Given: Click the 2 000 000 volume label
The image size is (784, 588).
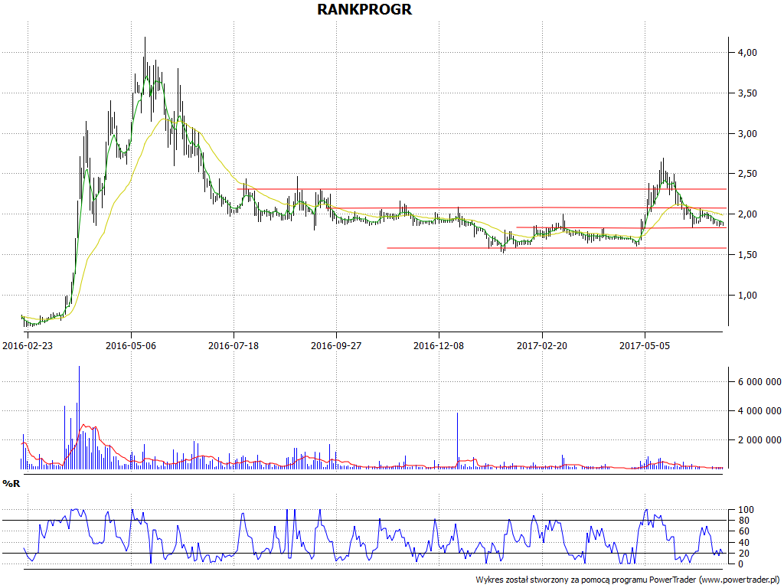Looking at the screenshot, I should pos(760,440).
